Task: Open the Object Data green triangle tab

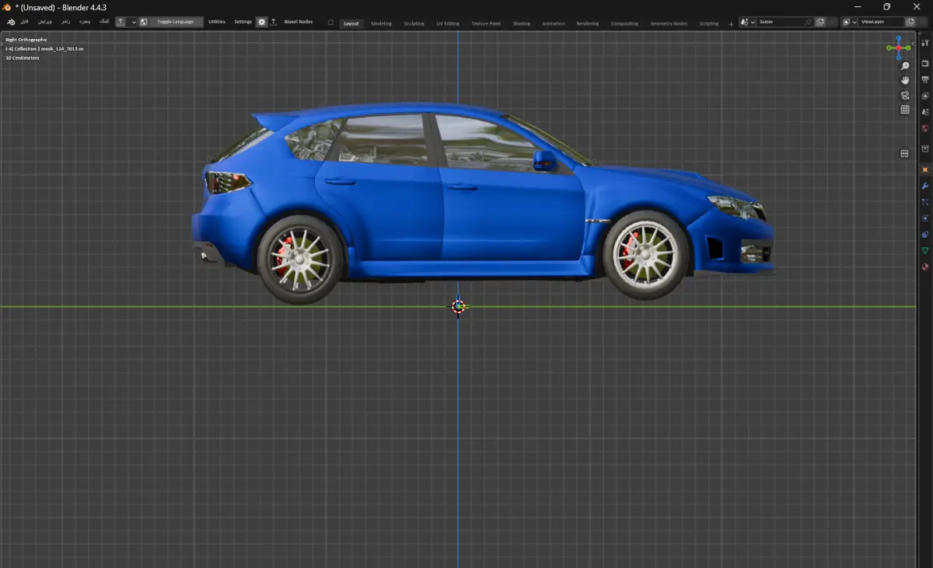Action: 925,250
